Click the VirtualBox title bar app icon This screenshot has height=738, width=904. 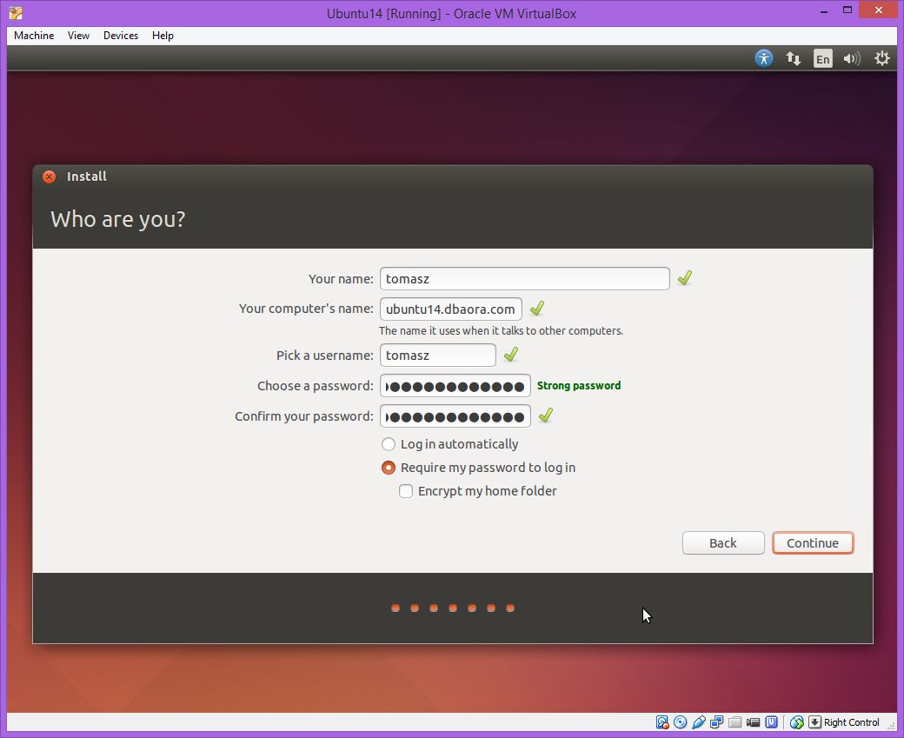click(16, 13)
